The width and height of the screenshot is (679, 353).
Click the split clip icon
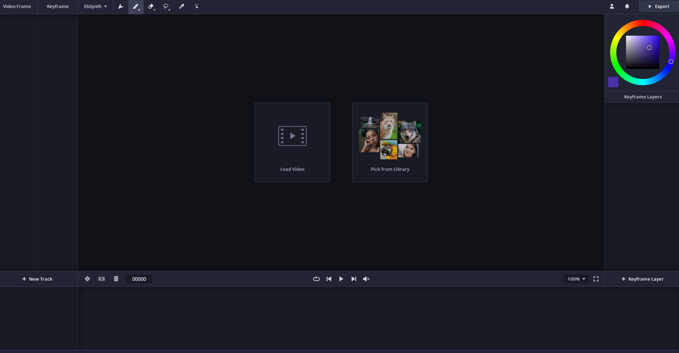click(x=101, y=279)
